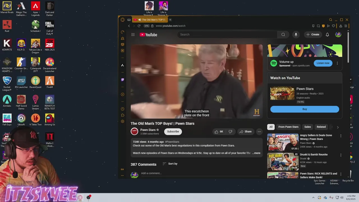Open Pawn Stars channel avatar
This screenshot has height=202, width=359.
[135, 131]
